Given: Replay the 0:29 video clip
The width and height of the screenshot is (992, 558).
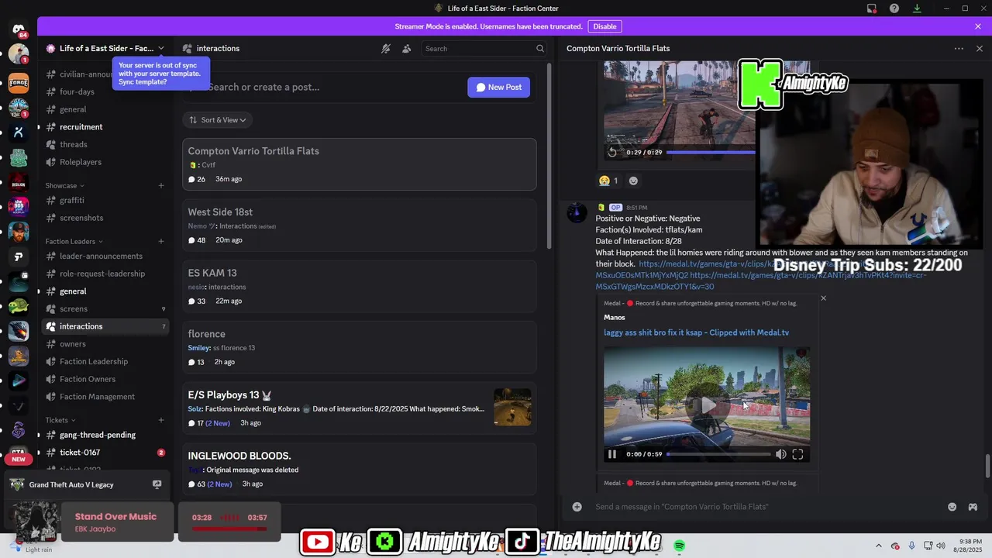Looking at the screenshot, I should pos(612,152).
